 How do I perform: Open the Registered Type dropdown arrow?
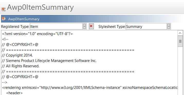tap(84, 26)
